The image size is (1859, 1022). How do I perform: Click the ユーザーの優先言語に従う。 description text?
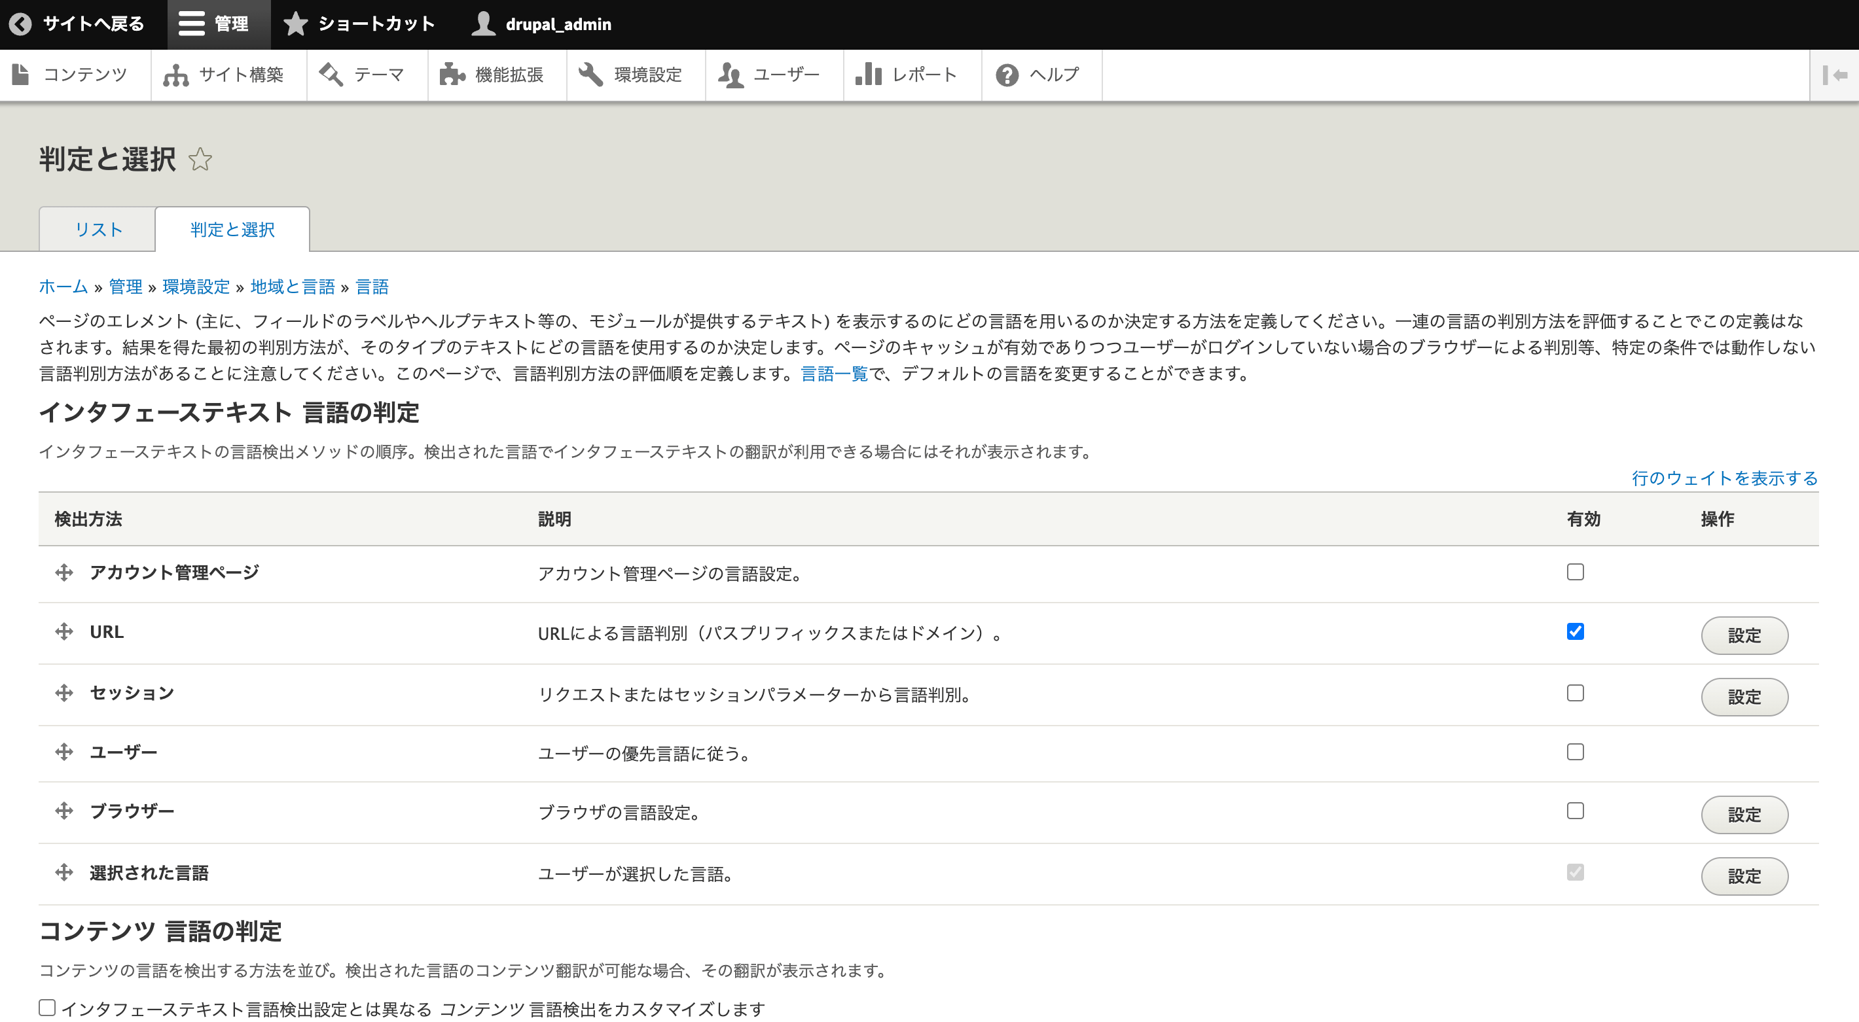click(x=645, y=754)
